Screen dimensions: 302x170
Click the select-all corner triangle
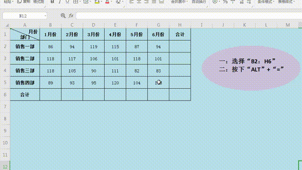(x=7, y=25)
